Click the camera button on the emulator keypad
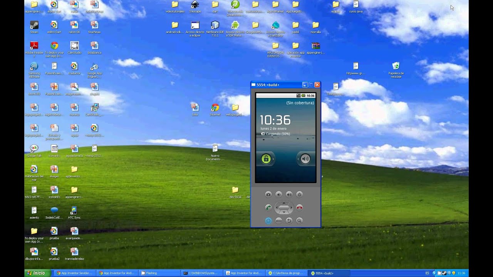Image resolution: width=493 pixels, height=277 pixels. (268, 194)
